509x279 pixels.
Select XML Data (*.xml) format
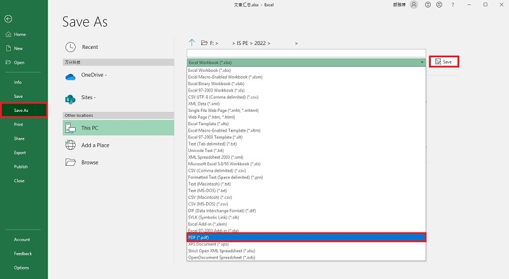tap(306, 104)
